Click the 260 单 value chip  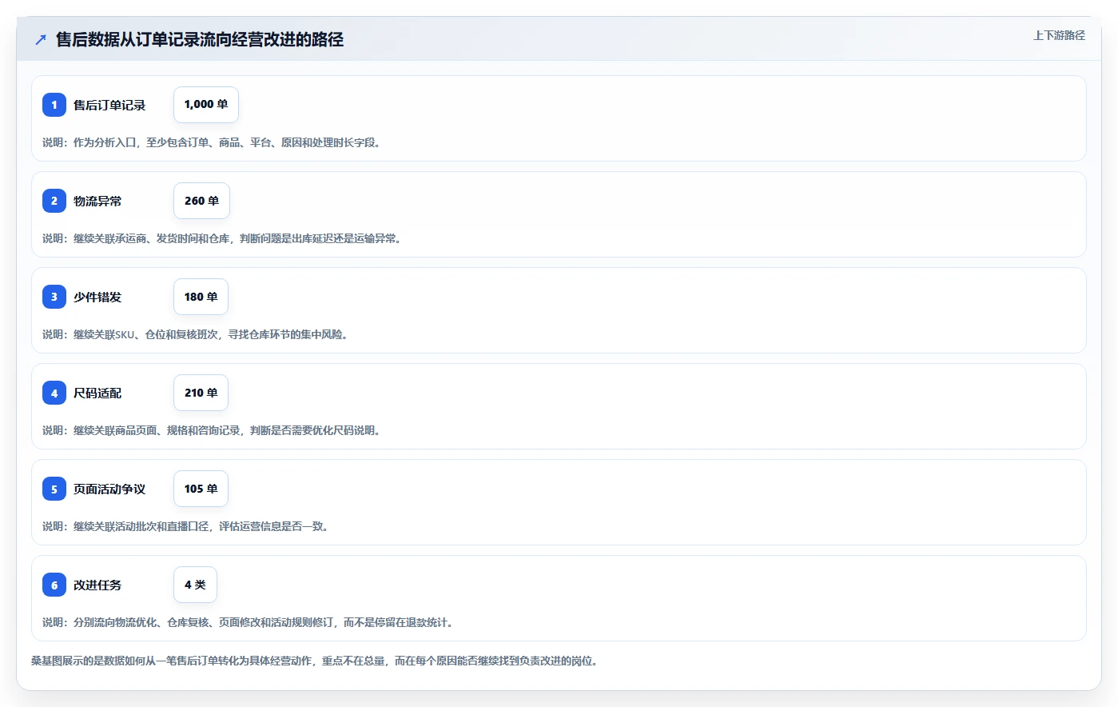pos(201,201)
